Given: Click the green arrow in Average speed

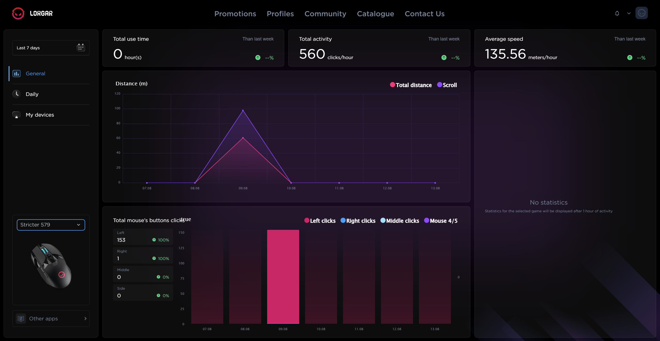Looking at the screenshot, I should click(630, 58).
